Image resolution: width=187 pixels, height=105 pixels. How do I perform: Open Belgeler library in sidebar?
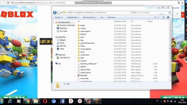61,40
